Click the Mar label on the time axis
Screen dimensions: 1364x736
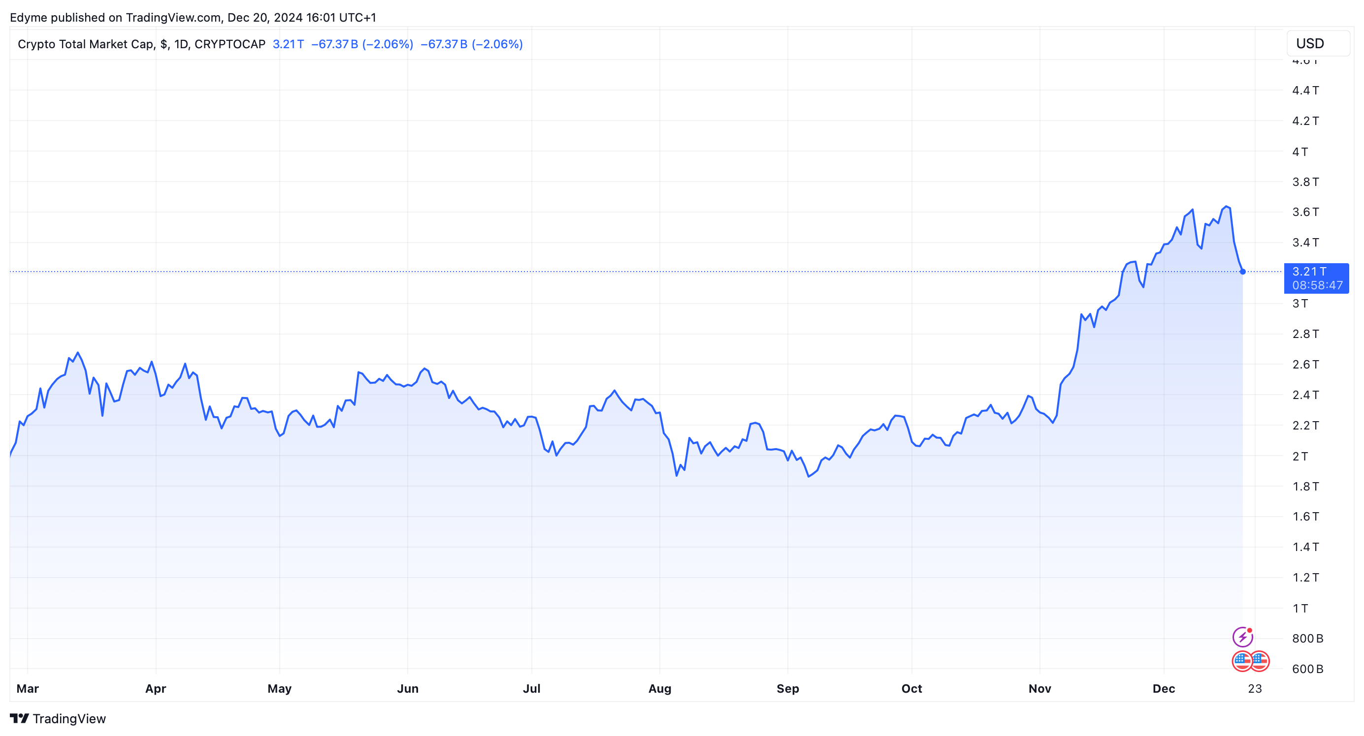click(x=28, y=688)
